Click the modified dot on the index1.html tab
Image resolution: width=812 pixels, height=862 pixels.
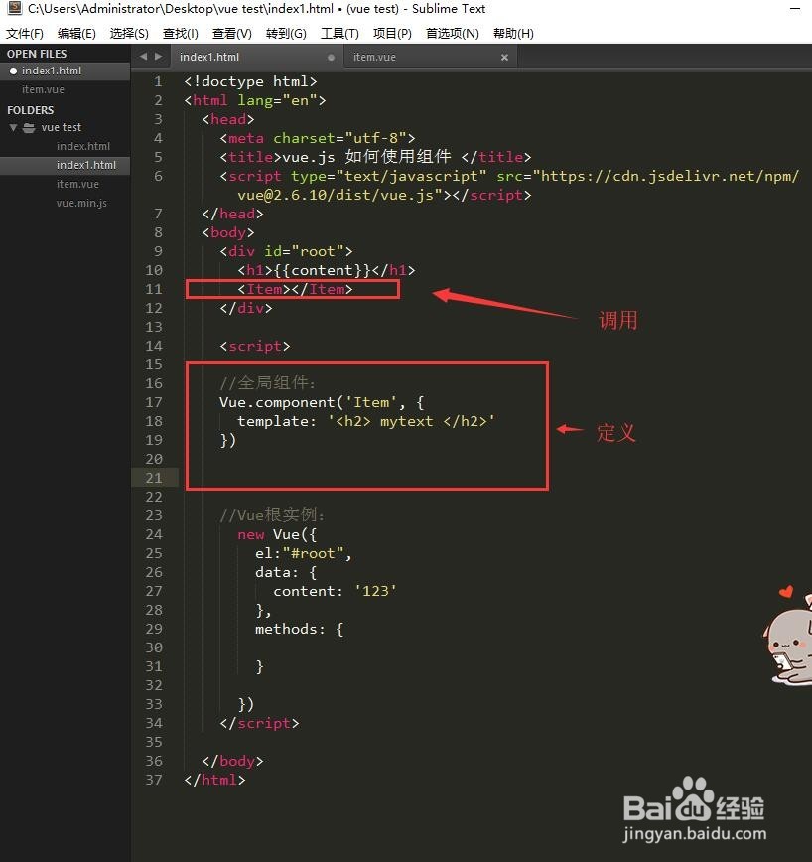pos(333,57)
